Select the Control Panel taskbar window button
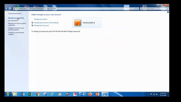 (x=105, y=94)
